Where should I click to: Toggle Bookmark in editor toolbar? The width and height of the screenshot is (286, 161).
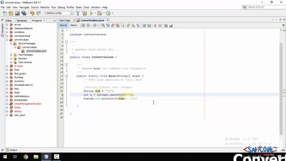tap(138, 25)
